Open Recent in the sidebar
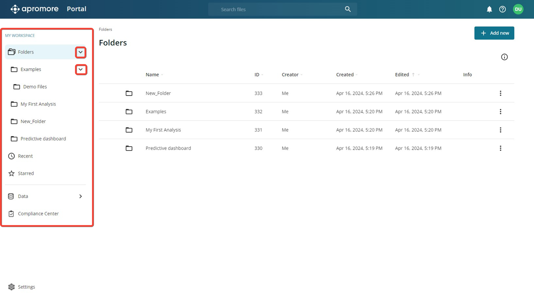Screen dimensions: 534x303 point(25,156)
